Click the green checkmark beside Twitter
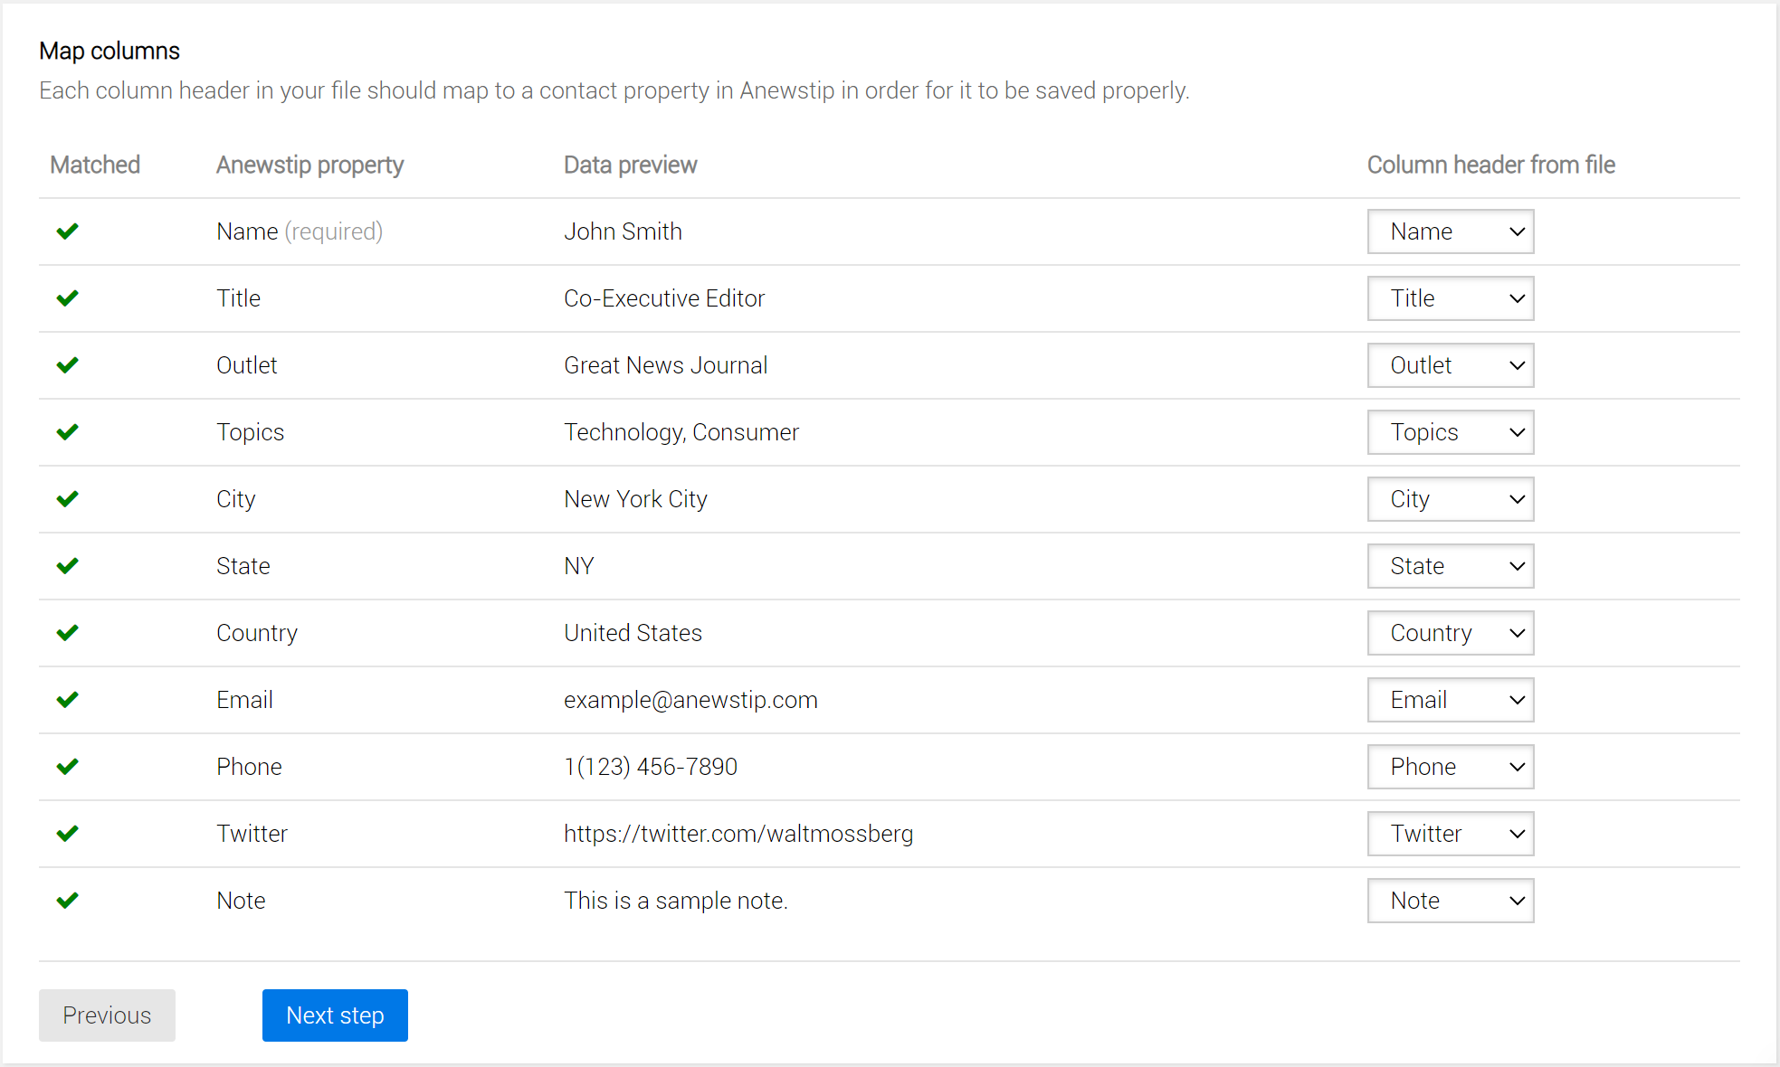The image size is (1780, 1067). [x=68, y=834]
